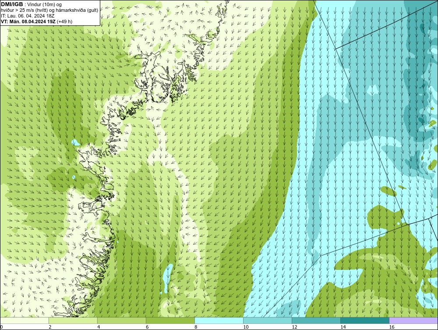Click the '(+49 h)' forecast offset text
The width and height of the screenshot is (438, 330).
pos(64,21)
